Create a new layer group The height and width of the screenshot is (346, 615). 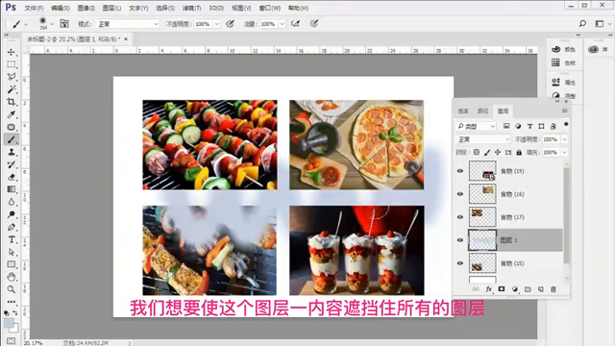click(x=528, y=289)
